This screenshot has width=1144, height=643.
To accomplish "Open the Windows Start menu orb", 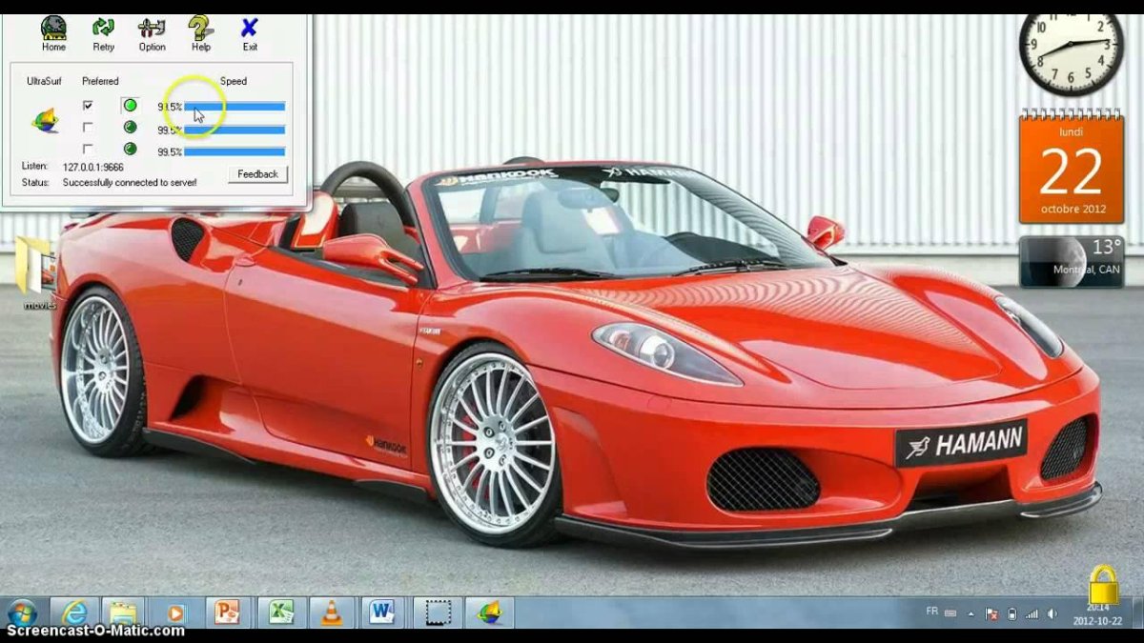I will tap(21, 613).
